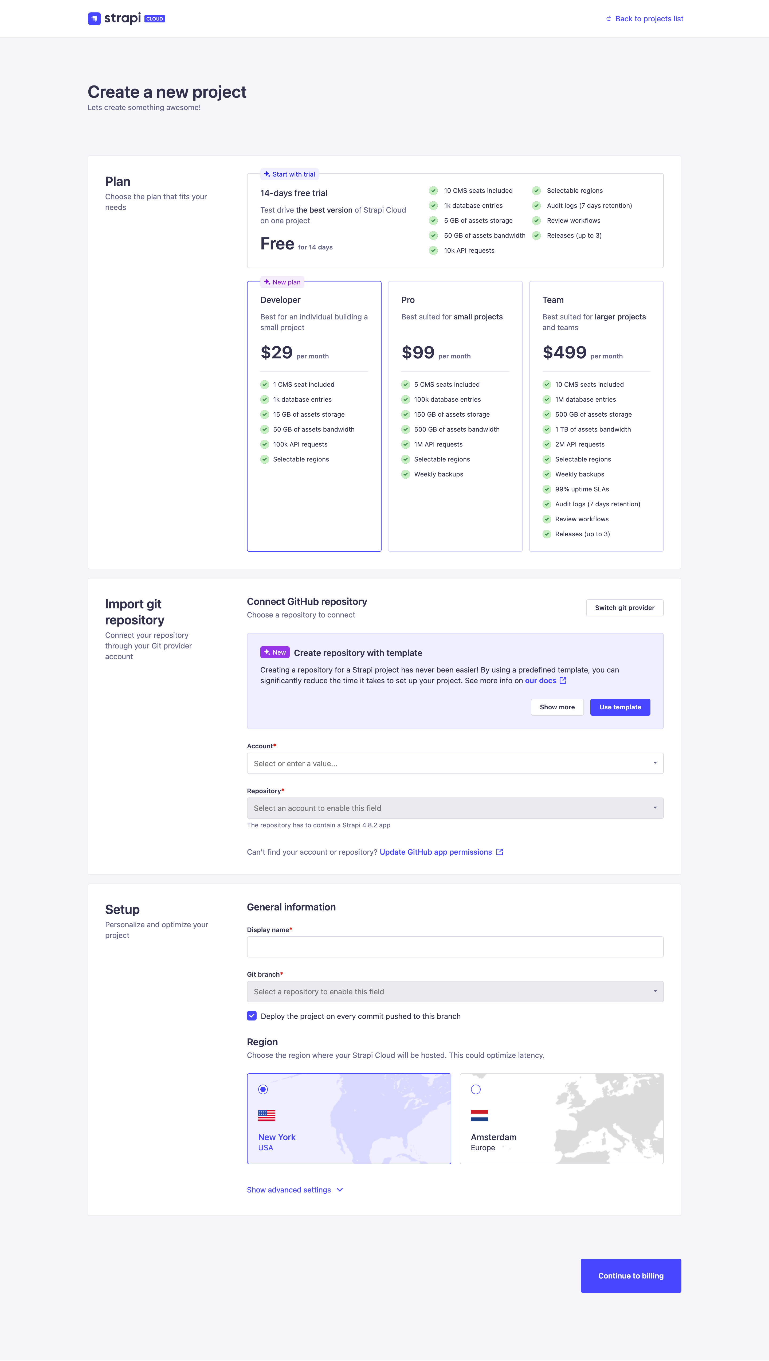Click the back arrow icon before Back to projects list
This screenshot has height=1361, width=769.
(609, 18)
